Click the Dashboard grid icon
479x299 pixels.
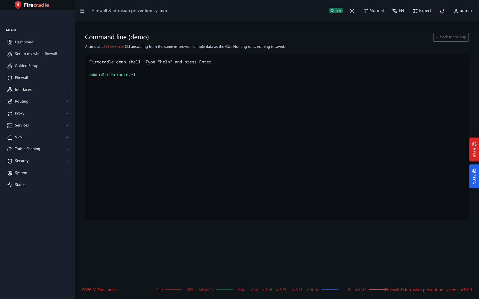(10, 42)
